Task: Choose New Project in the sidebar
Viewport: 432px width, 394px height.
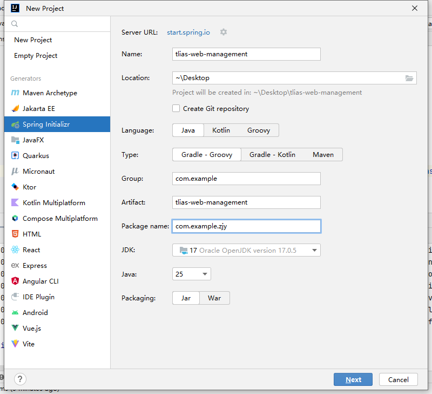Action: click(x=33, y=40)
